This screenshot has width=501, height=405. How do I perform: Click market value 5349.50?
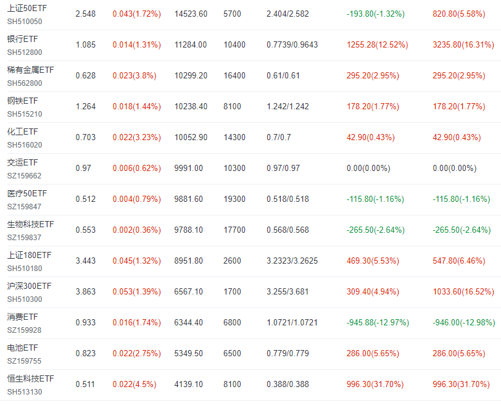point(189,354)
